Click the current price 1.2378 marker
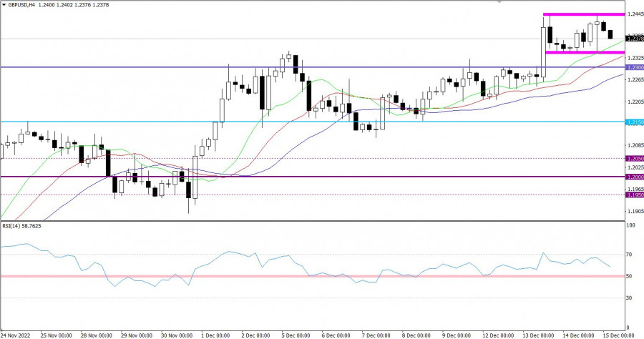Screen dimensions: 644x339 [x=634, y=37]
